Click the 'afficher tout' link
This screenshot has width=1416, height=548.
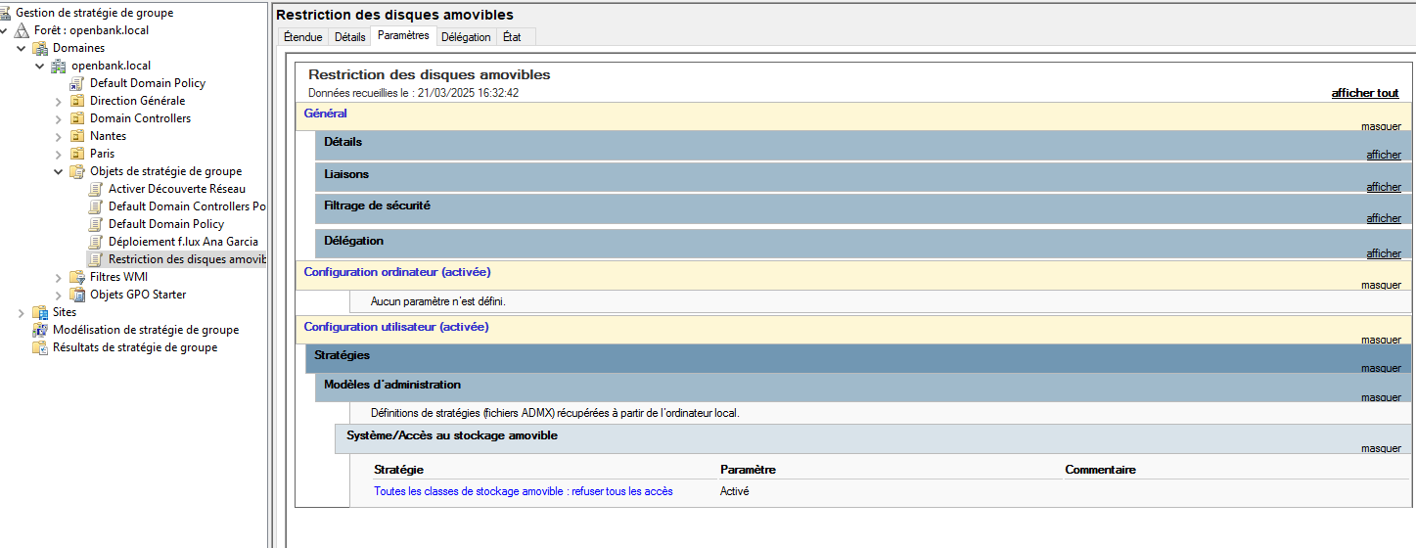(1364, 93)
